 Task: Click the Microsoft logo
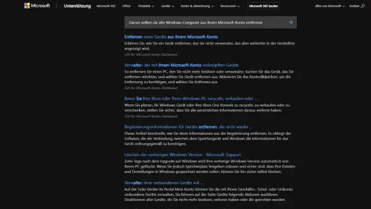click(37, 5)
